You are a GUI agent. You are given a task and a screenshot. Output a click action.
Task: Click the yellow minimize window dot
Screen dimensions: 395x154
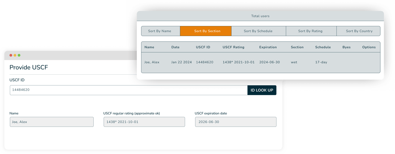click(x=15, y=55)
